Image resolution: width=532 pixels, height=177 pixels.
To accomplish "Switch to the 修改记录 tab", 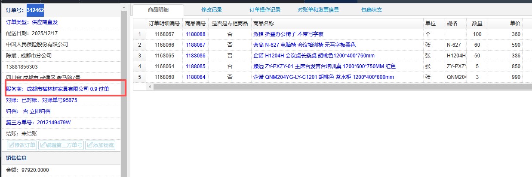I will point(212,10).
